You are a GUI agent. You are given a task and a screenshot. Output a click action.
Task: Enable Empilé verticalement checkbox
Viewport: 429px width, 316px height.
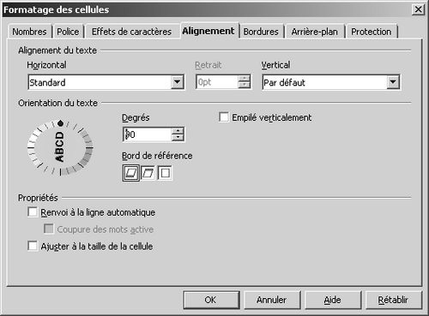point(224,117)
